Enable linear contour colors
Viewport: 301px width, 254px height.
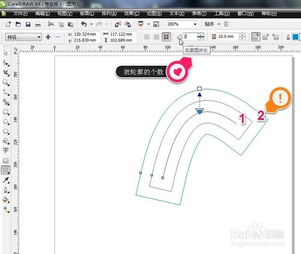(x=256, y=37)
